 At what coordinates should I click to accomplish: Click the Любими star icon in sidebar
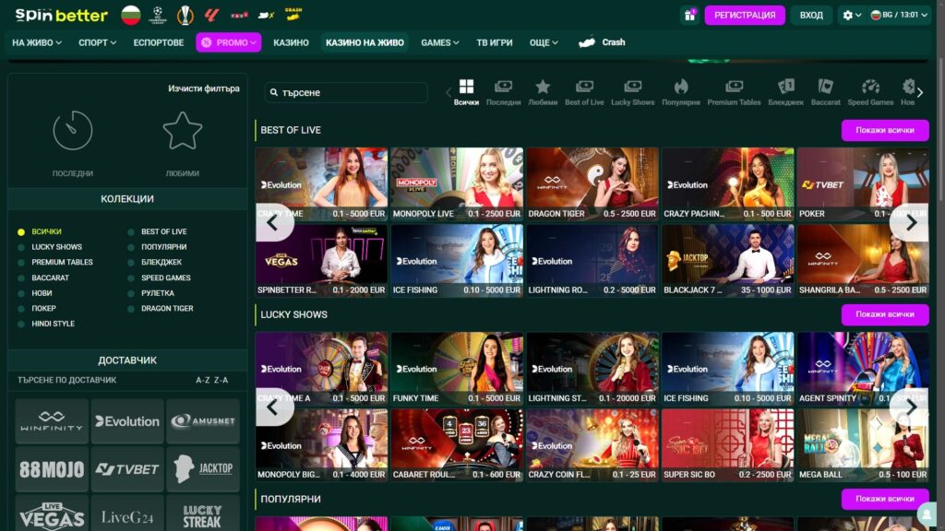pos(182,131)
